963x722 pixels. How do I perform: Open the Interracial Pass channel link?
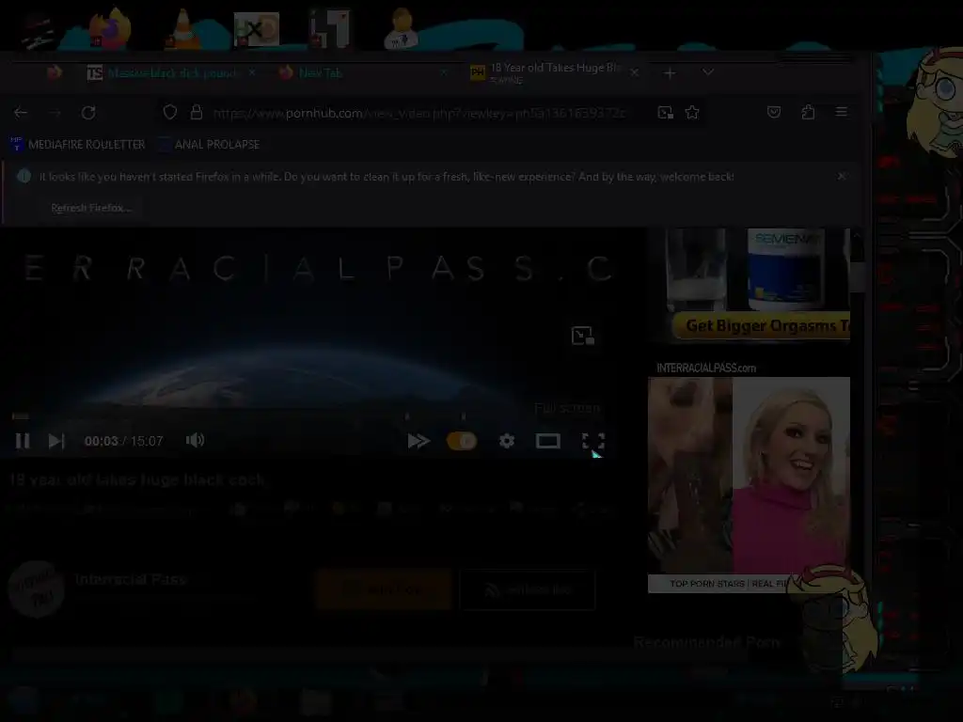tap(131, 579)
